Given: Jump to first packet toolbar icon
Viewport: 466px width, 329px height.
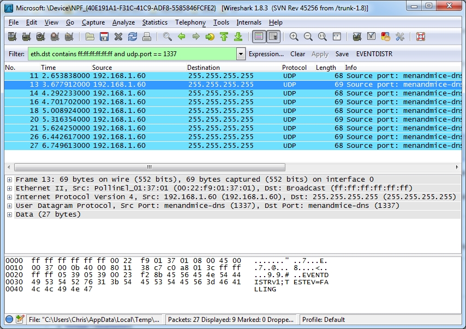Looking at the screenshot, I should pos(224,37).
